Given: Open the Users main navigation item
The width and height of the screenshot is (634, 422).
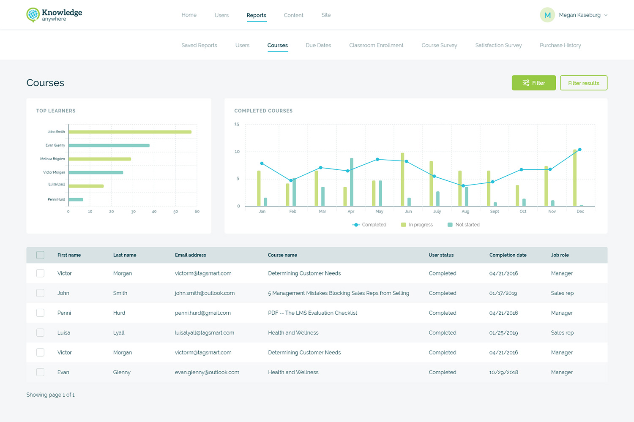Looking at the screenshot, I should pos(221,15).
